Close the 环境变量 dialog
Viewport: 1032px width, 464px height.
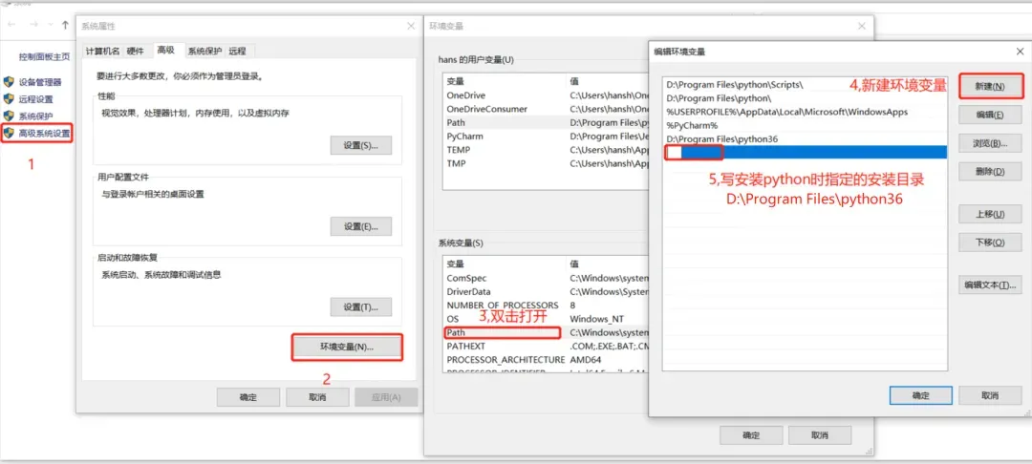coord(862,26)
